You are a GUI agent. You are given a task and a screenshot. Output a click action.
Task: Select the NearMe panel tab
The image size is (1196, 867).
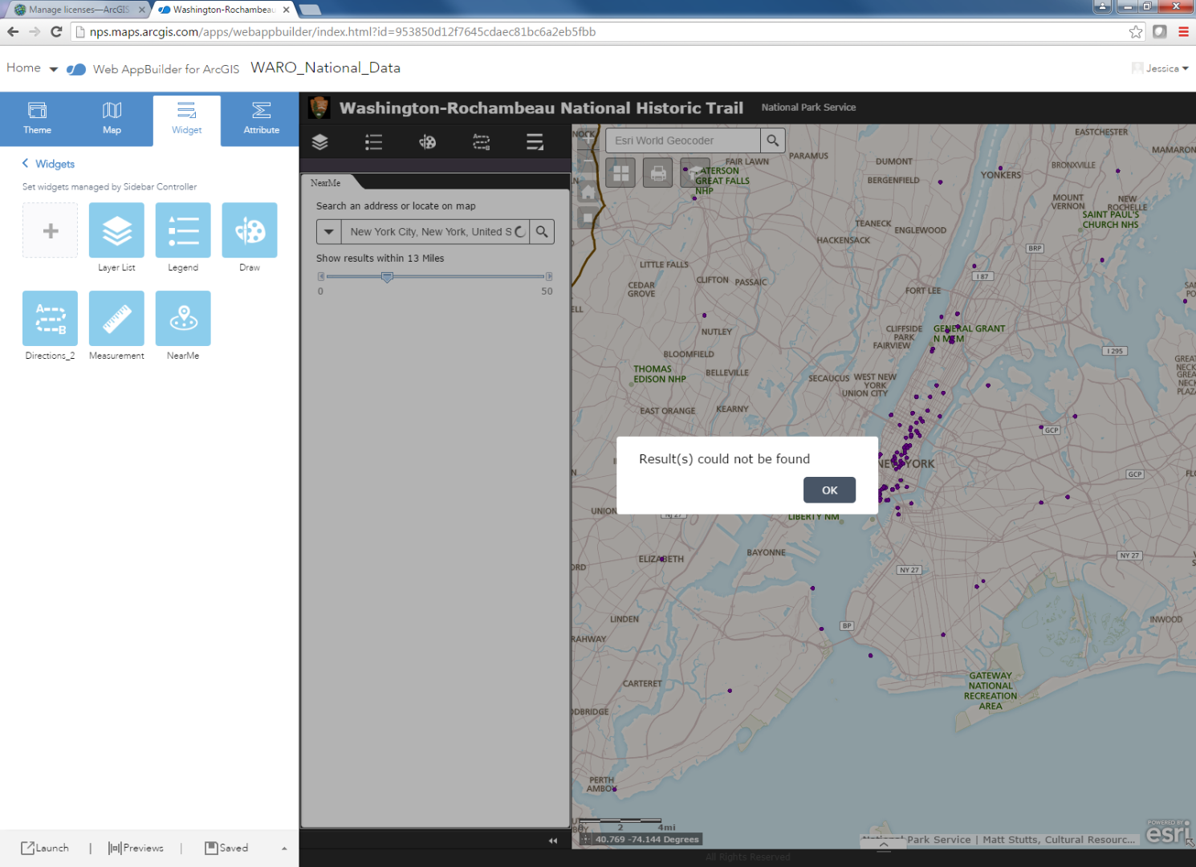pyautogui.click(x=326, y=183)
